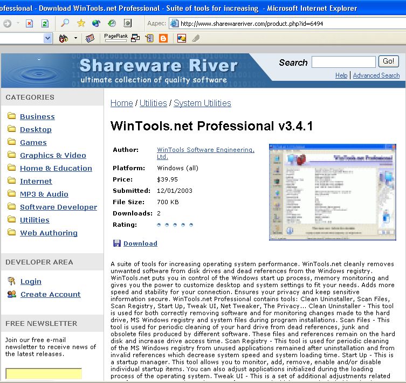Image resolution: width=406 pixels, height=383 pixels.
Task: Click the folder icon beside Software Developer
Action: click(x=12, y=206)
